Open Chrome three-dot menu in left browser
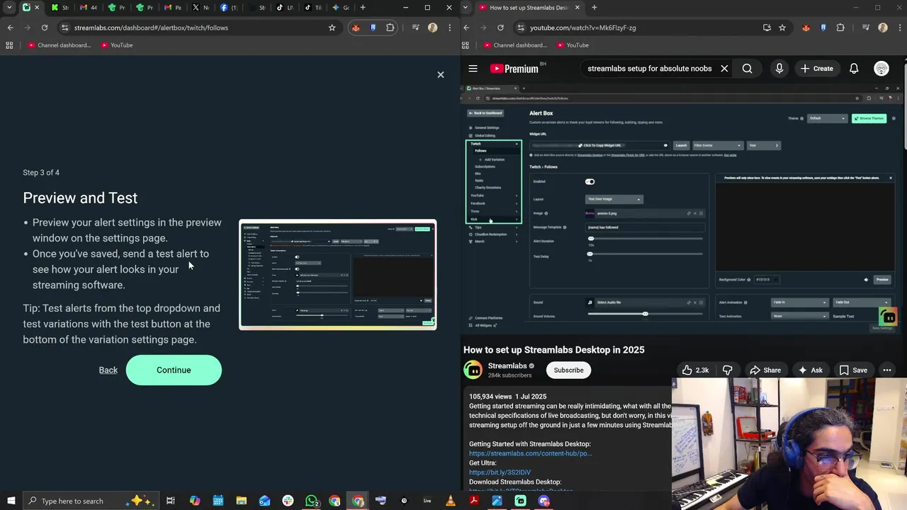Viewport: 907px width, 510px height. pyautogui.click(x=450, y=28)
